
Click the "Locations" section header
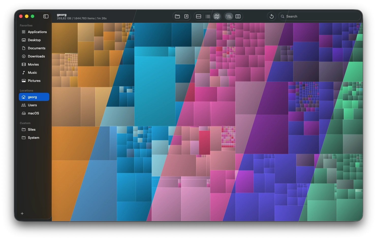(x=26, y=91)
